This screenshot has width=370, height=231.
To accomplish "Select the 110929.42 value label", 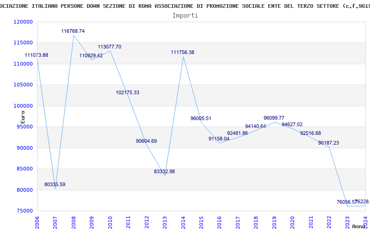I will (91, 55).
